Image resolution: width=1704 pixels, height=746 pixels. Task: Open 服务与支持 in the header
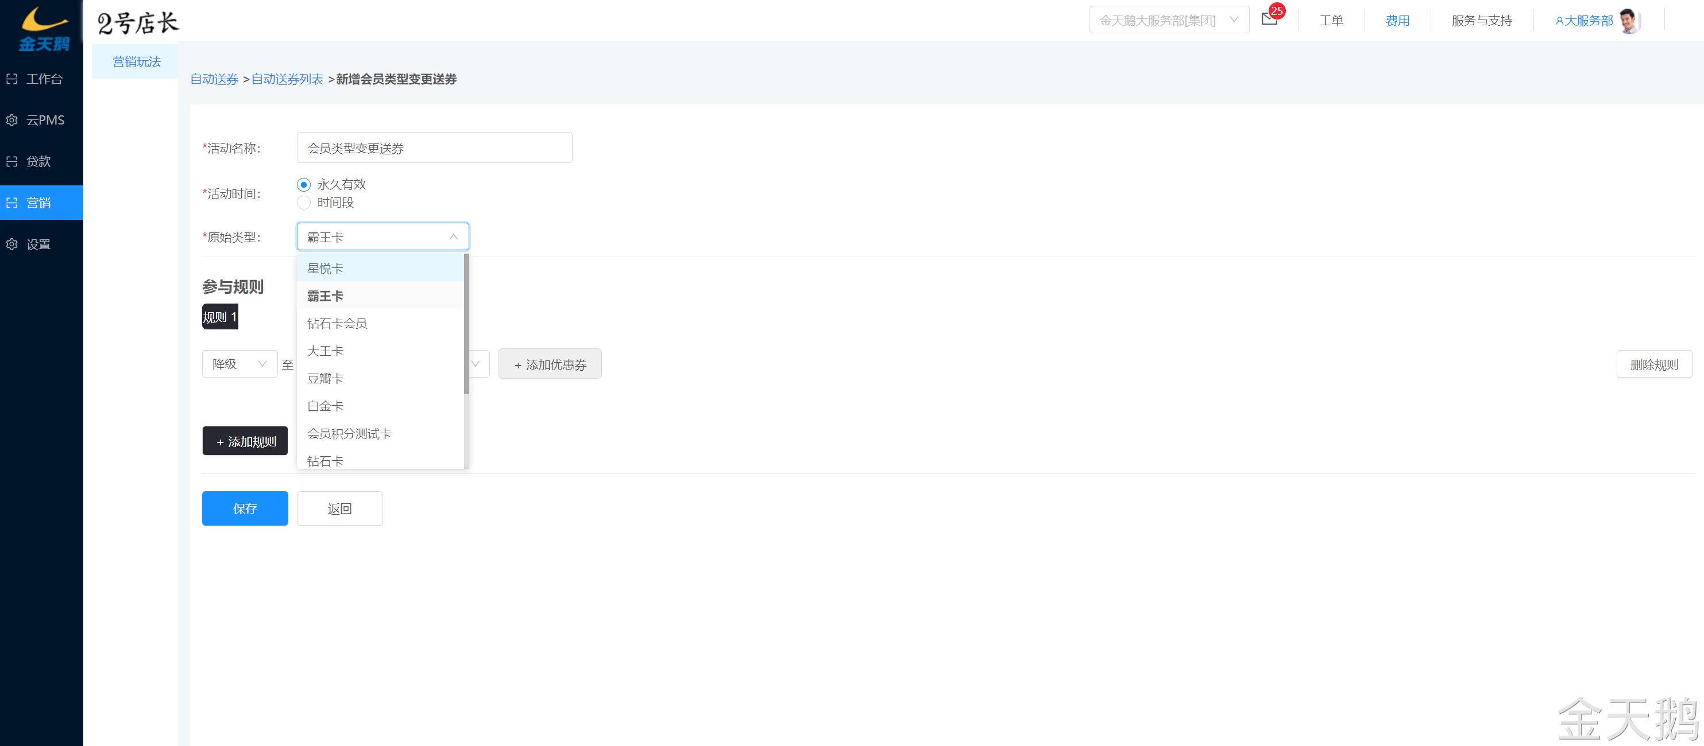click(1482, 21)
